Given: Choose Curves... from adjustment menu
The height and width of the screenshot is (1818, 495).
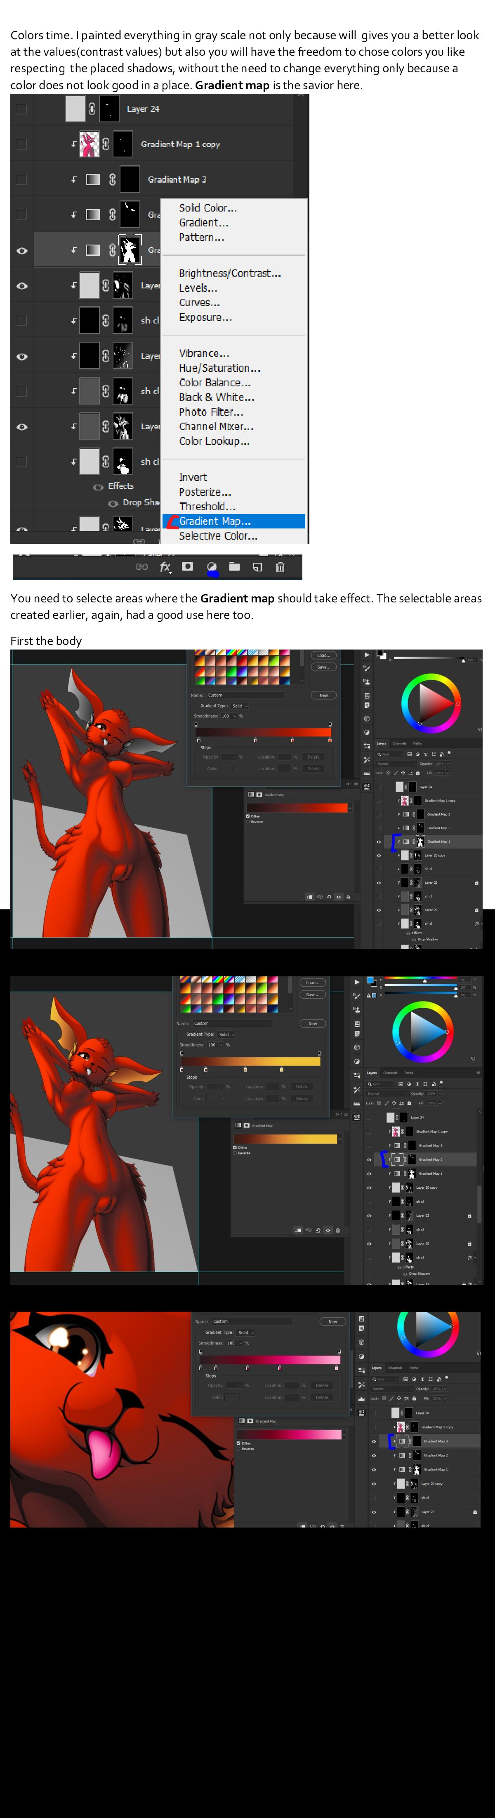Looking at the screenshot, I should [199, 303].
